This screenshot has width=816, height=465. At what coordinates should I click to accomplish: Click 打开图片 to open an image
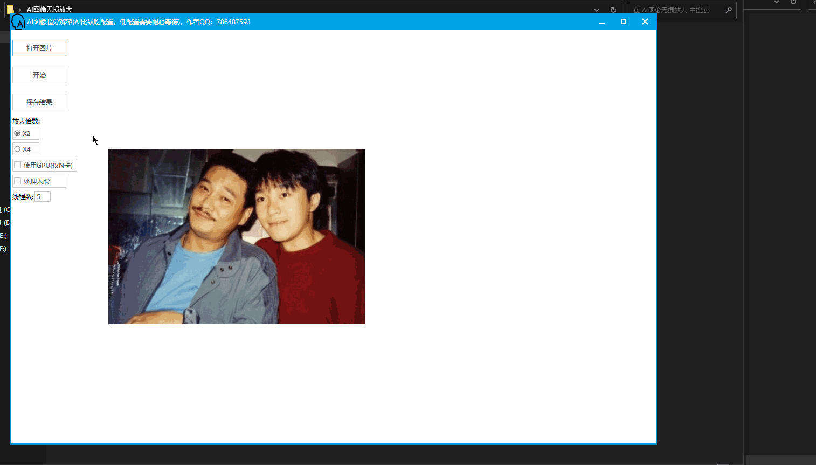coord(39,48)
